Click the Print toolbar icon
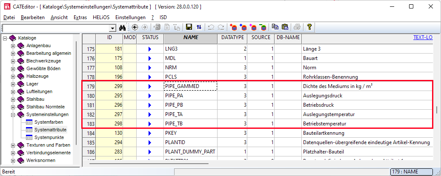Image resolution: width=441 pixels, height=176 pixels. [297, 27]
